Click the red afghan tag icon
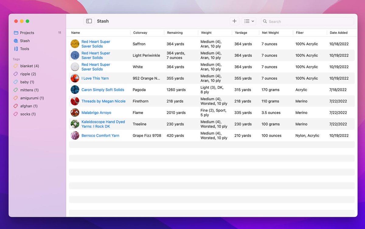Viewport: 365px width, 229px height. tap(16, 106)
